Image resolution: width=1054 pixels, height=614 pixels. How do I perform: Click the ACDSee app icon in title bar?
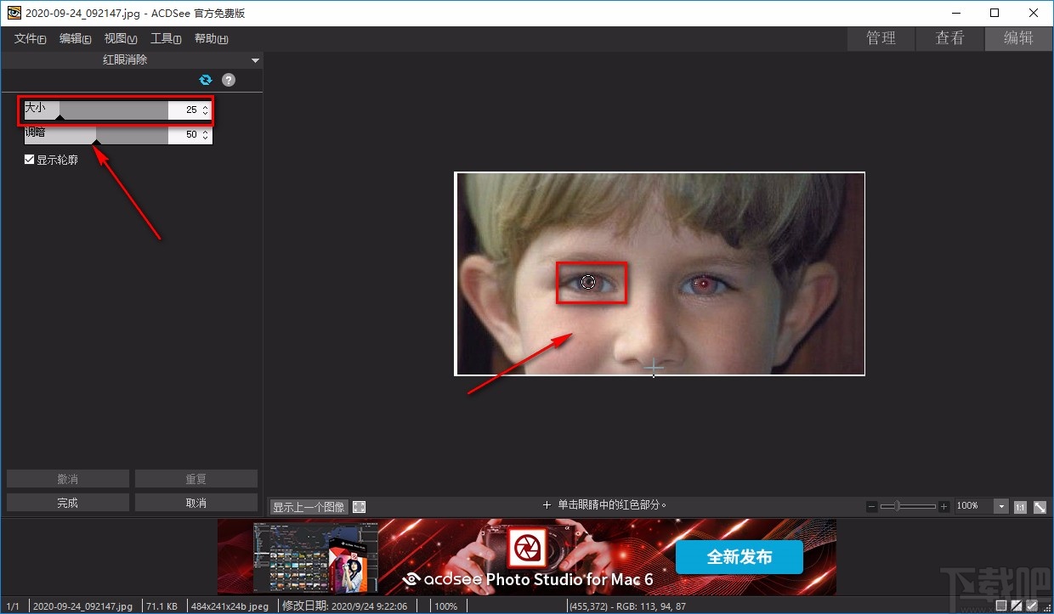(13, 13)
